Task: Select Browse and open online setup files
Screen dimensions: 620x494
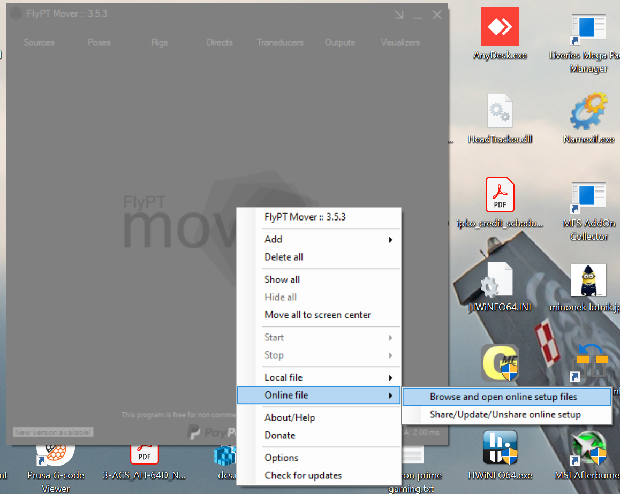Action: tap(506, 397)
